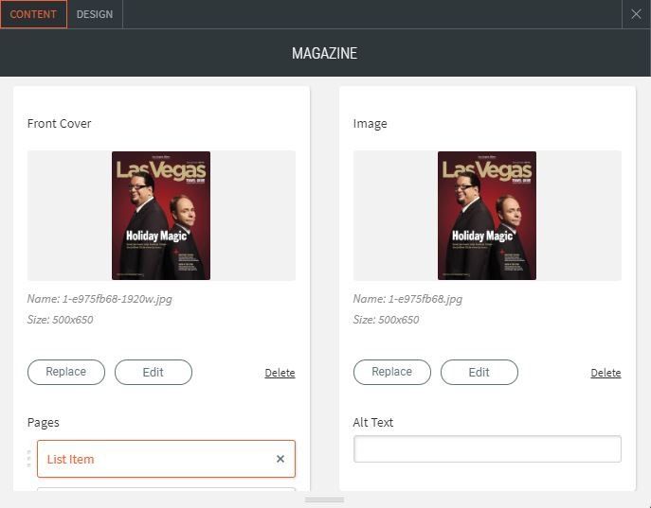This screenshot has width=651, height=508.
Task: Replace the Front Cover image
Action: 66,372
